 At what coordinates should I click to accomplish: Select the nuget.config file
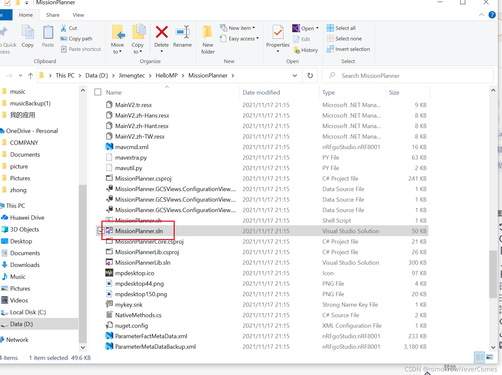coord(131,326)
